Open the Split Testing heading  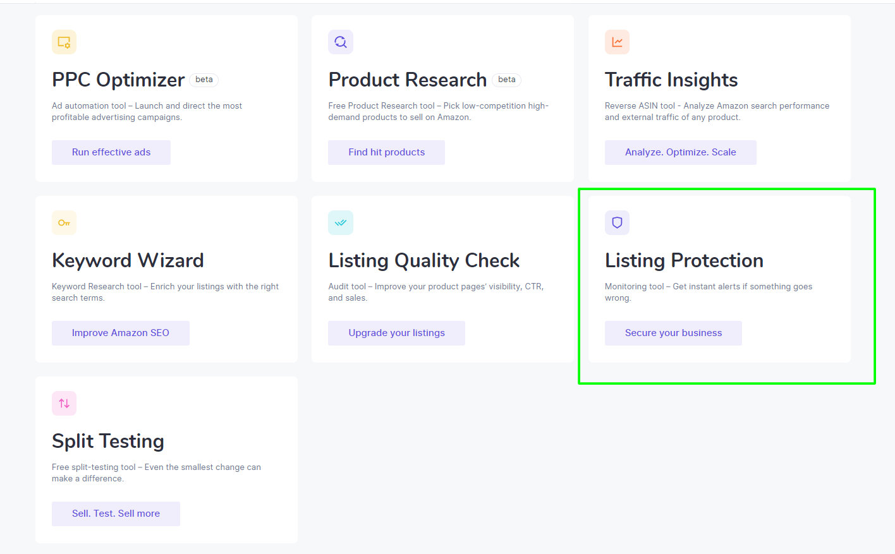click(108, 441)
